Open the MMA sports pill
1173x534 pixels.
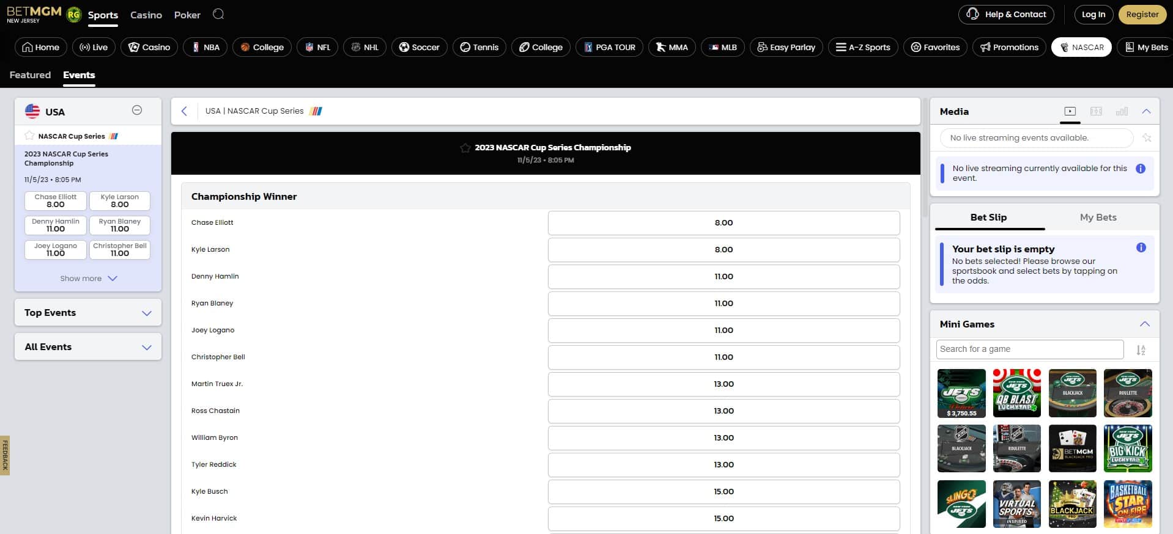coord(672,47)
